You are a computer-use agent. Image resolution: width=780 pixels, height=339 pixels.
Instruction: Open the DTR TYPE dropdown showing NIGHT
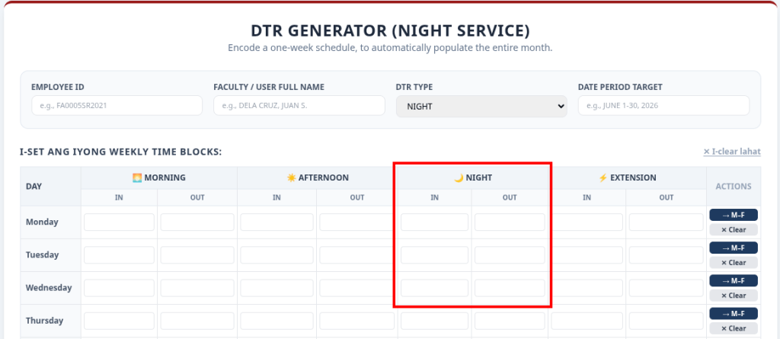click(481, 106)
